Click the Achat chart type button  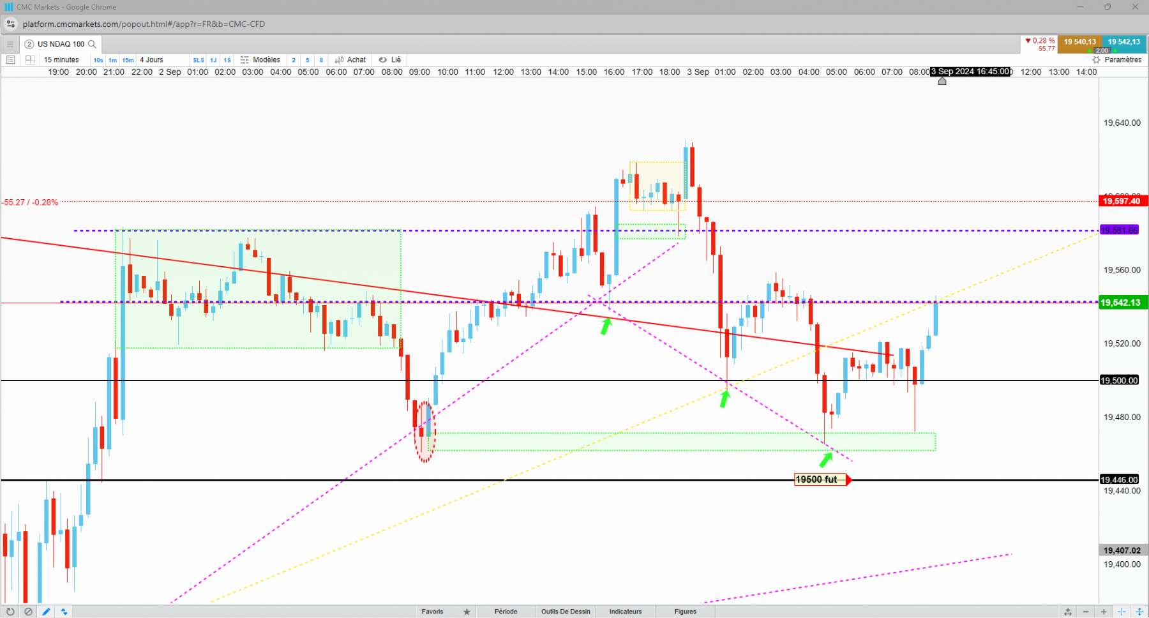coord(350,60)
